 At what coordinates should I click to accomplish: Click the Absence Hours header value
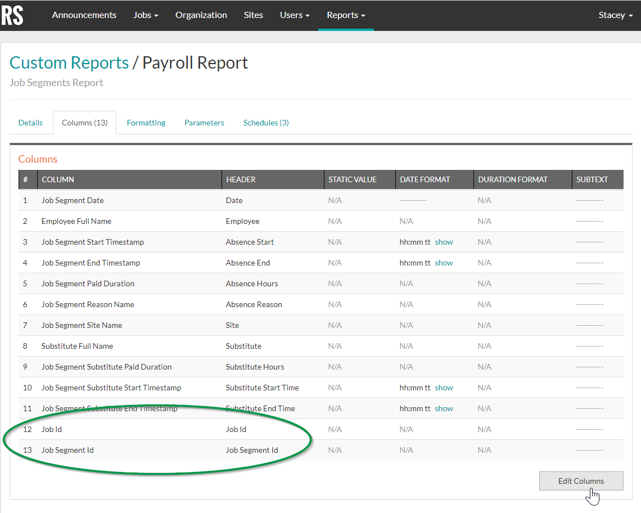click(x=251, y=284)
